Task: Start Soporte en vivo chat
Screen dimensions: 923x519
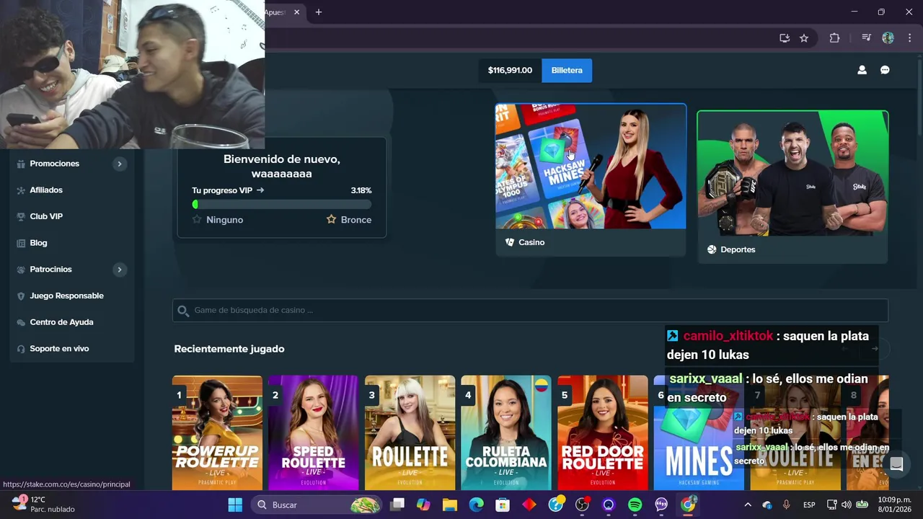Action: (59, 349)
